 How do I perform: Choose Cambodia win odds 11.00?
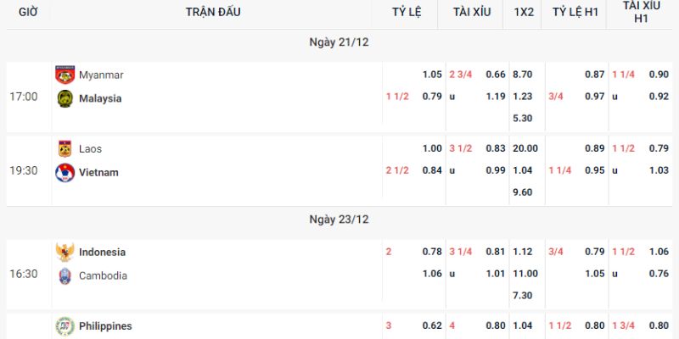(x=525, y=274)
